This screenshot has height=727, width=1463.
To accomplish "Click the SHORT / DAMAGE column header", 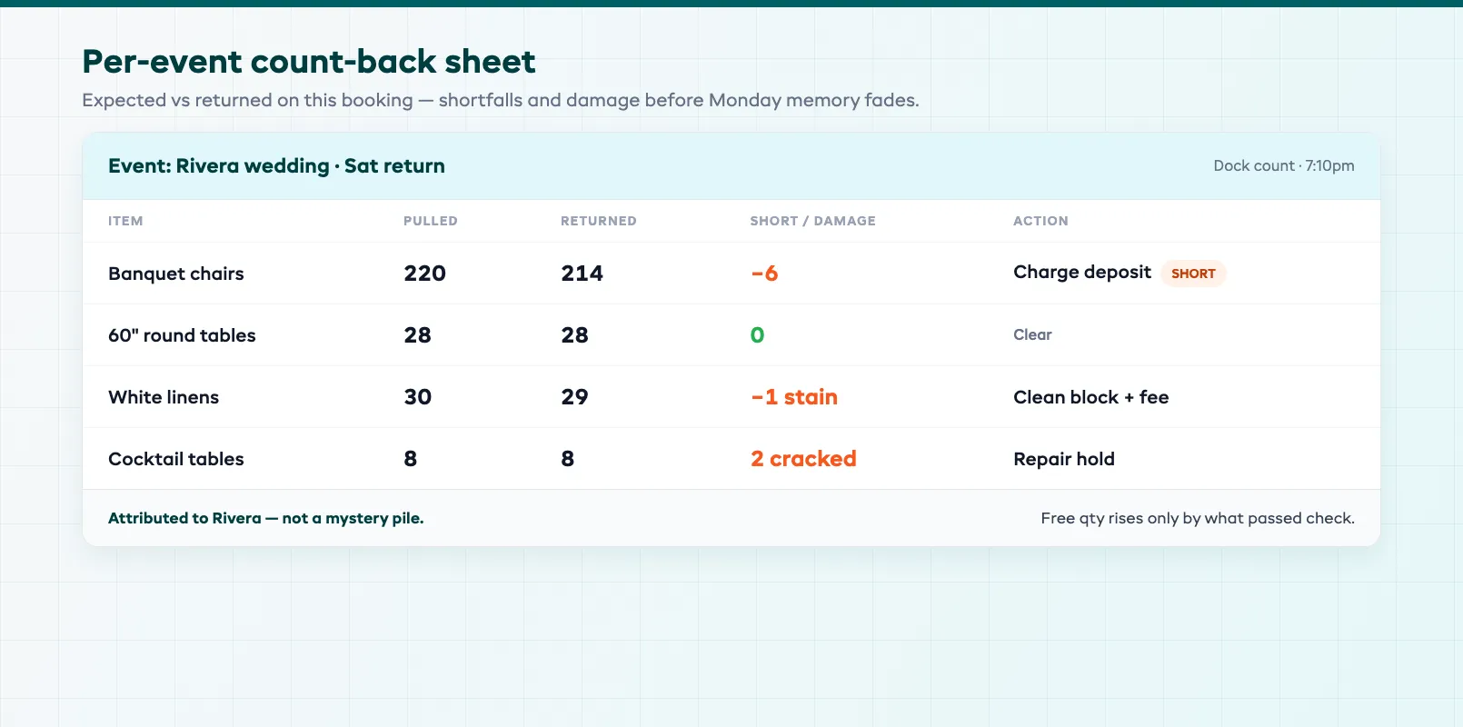I will (813, 221).
